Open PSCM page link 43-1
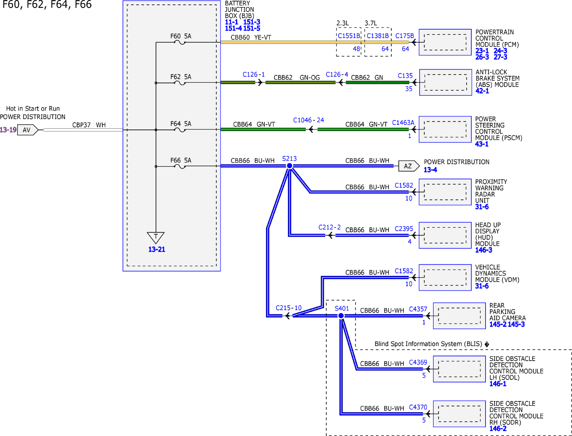The height and width of the screenshot is (436, 572). coord(482,144)
